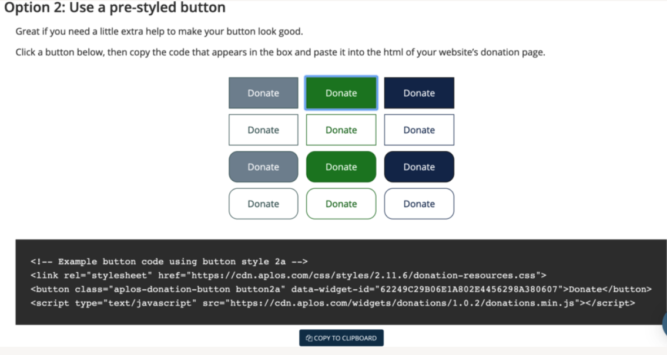Choose the green filled rounded Donate button

coord(341,167)
